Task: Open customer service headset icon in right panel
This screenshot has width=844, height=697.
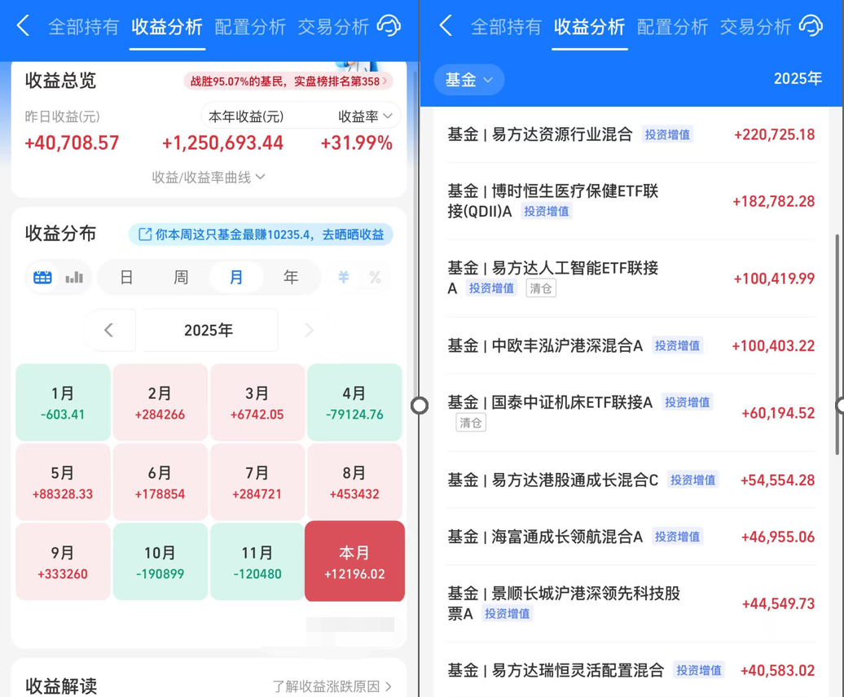Action: coord(811,26)
